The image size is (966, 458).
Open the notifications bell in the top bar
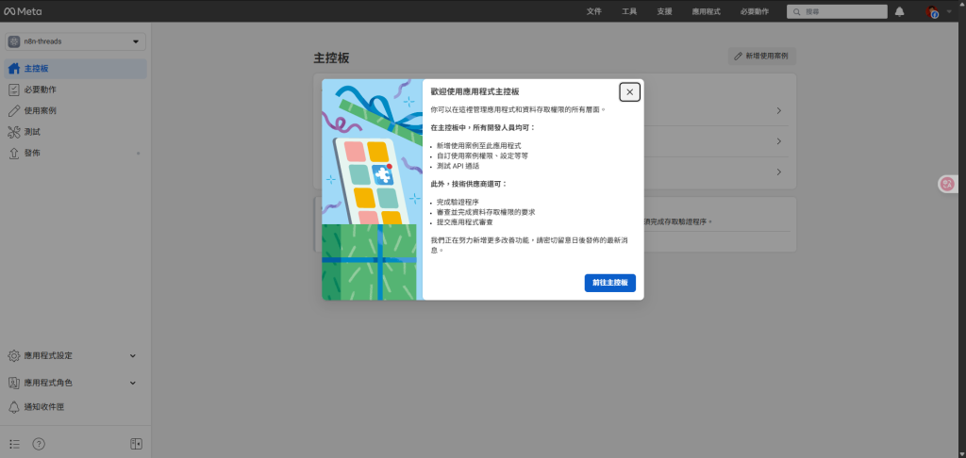click(899, 11)
